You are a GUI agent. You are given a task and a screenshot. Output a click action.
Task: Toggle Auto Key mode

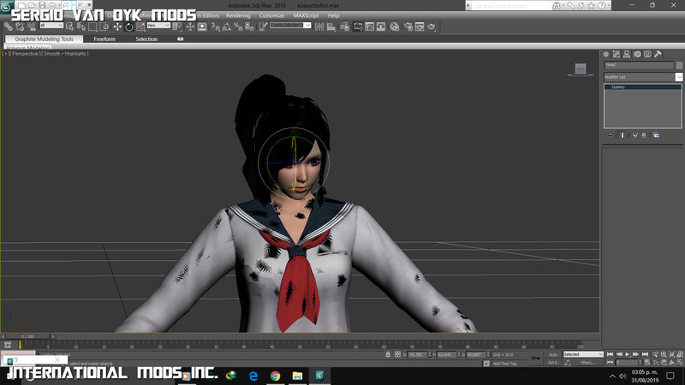(553, 354)
